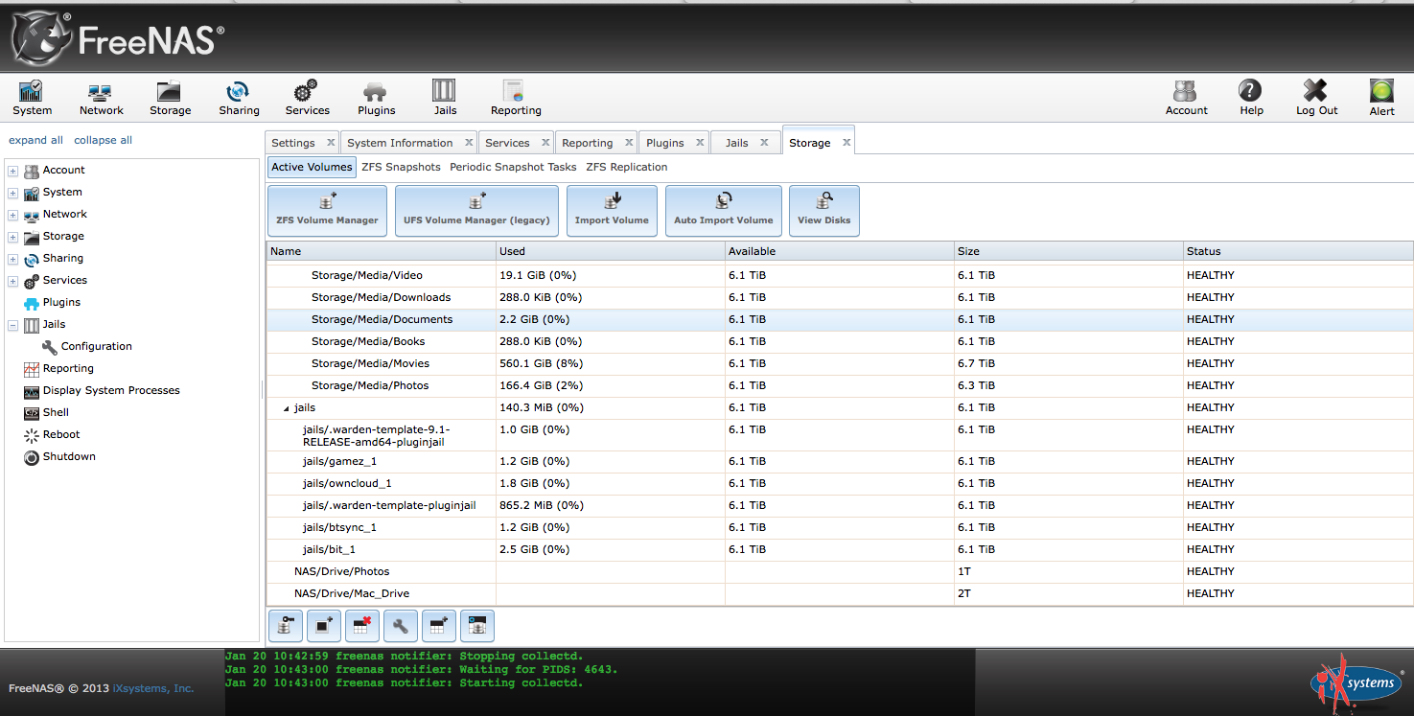
Task: Select the Storage/Media/Movies row
Action: 840,363
